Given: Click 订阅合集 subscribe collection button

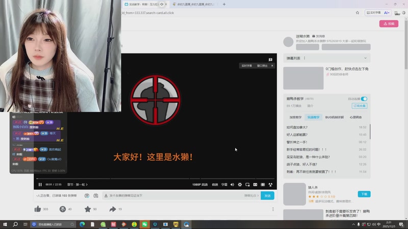Looking at the screenshot, I should click(x=360, y=106).
